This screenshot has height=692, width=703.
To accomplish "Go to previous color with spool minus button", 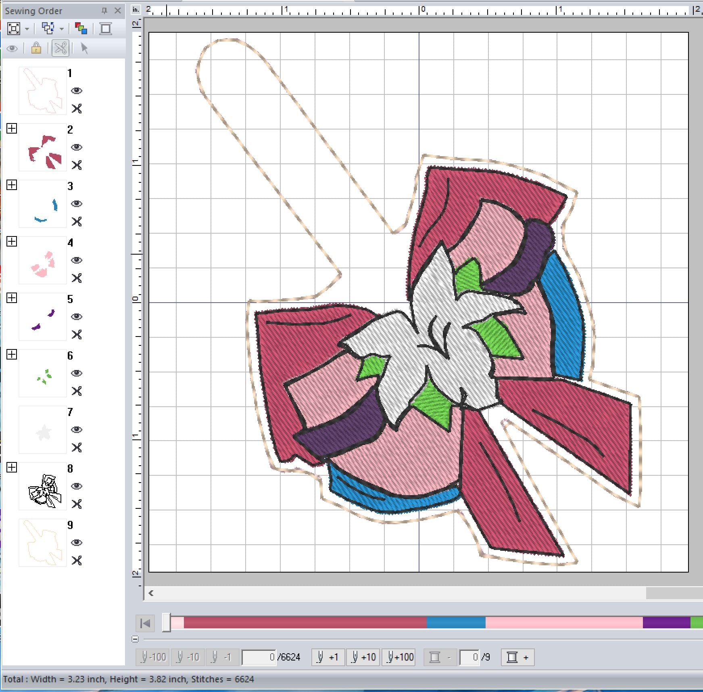I will [440, 657].
